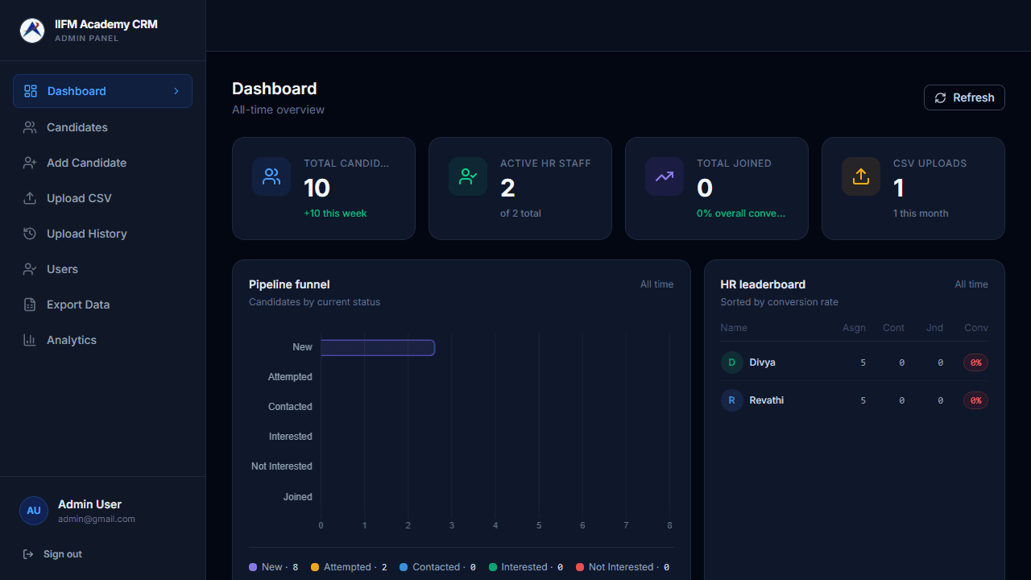The width and height of the screenshot is (1031, 580).
Task: Click the Asgn column header
Action: pos(855,328)
